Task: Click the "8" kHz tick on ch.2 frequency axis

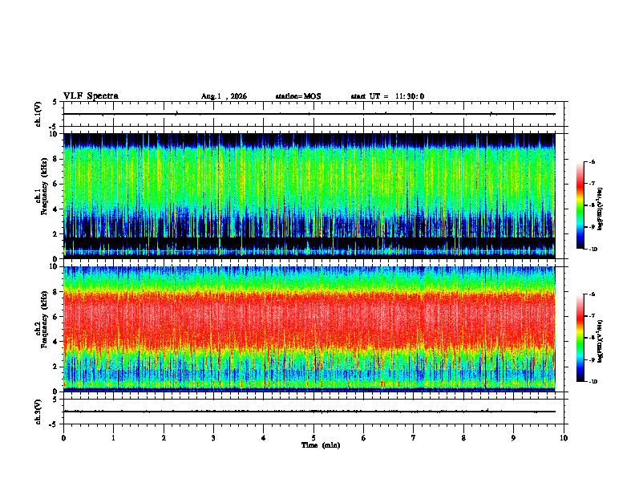Action: click(56, 292)
